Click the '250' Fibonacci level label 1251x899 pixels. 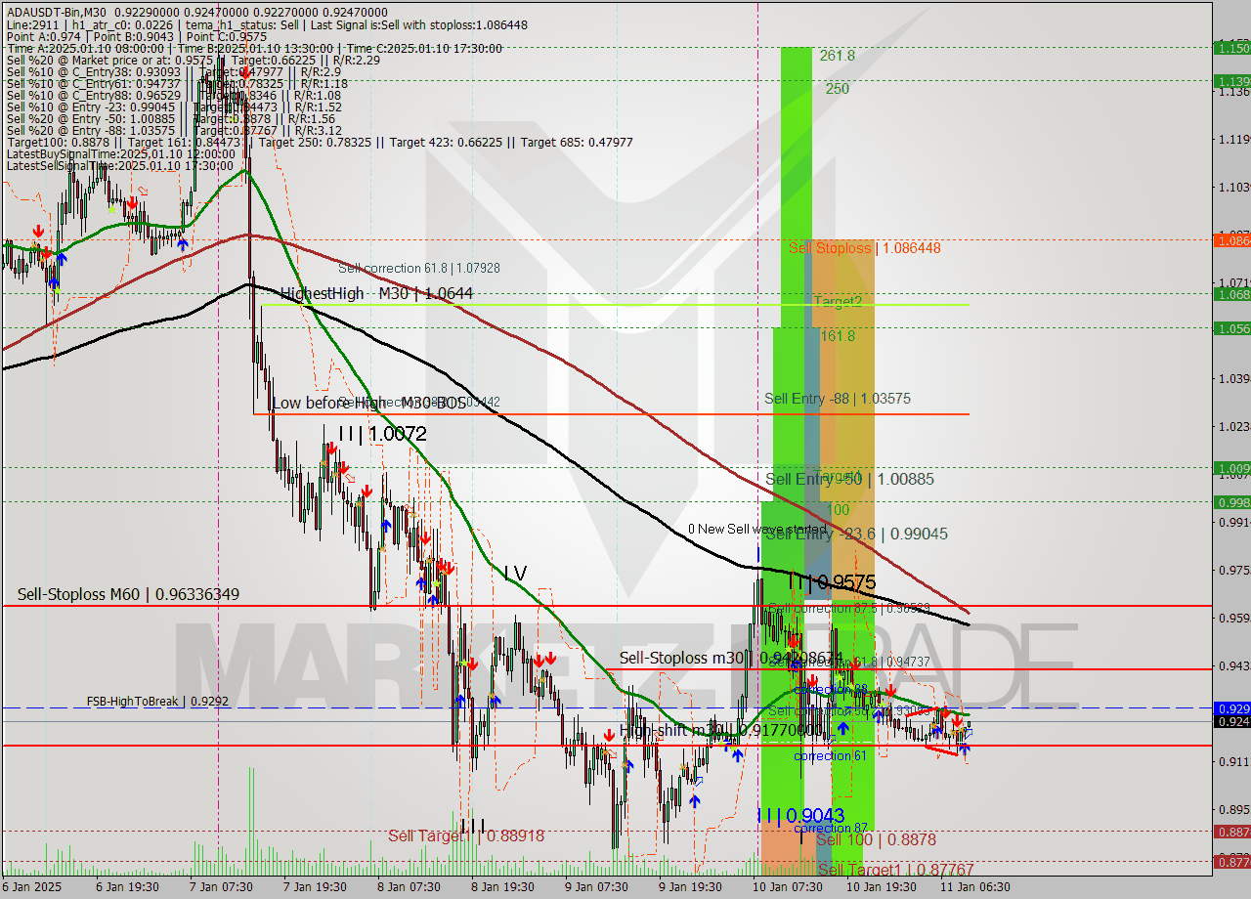coord(837,88)
